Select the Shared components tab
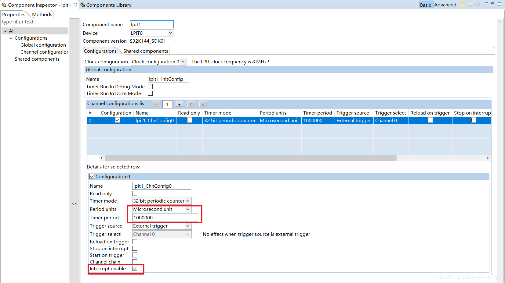 (146, 51)
